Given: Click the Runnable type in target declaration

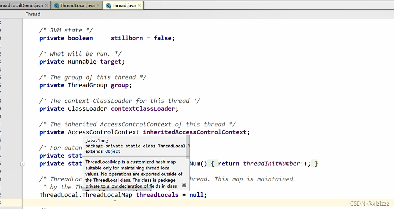Looking at the screenshot, I should pyautogui.click(x=82, y=62).
